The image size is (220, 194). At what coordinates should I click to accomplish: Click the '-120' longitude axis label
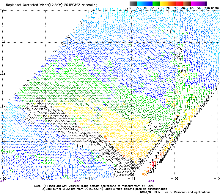(3, 178)
